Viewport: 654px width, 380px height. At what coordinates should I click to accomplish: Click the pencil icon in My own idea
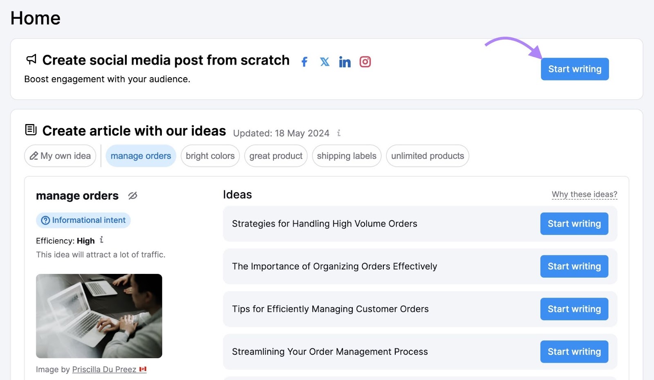click(34, 156)
